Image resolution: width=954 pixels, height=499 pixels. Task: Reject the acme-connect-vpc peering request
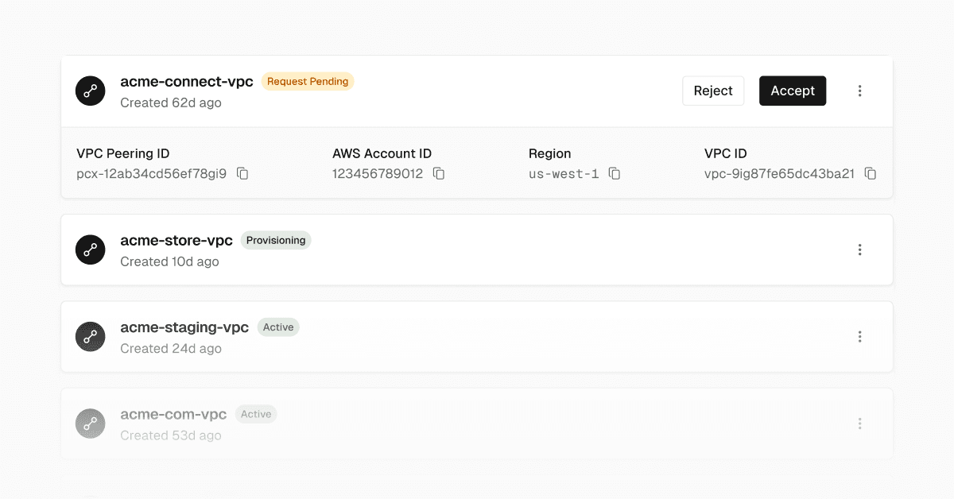713,91
